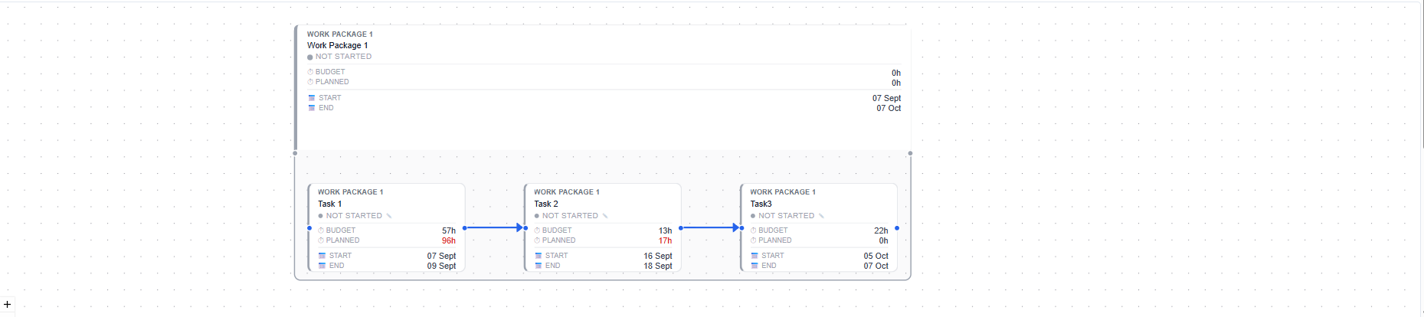Click the Task3 end calendar icon
Screen dimensions: 1424x317
[754, 266]
